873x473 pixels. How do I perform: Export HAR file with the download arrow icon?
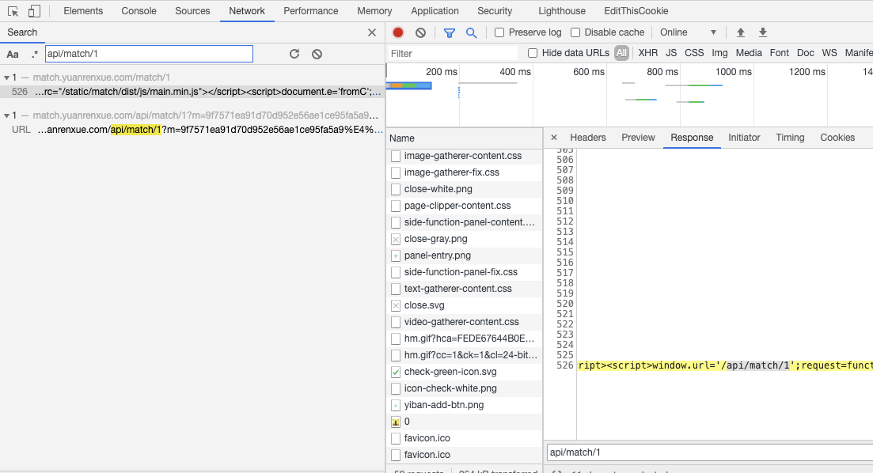(763, 32)
